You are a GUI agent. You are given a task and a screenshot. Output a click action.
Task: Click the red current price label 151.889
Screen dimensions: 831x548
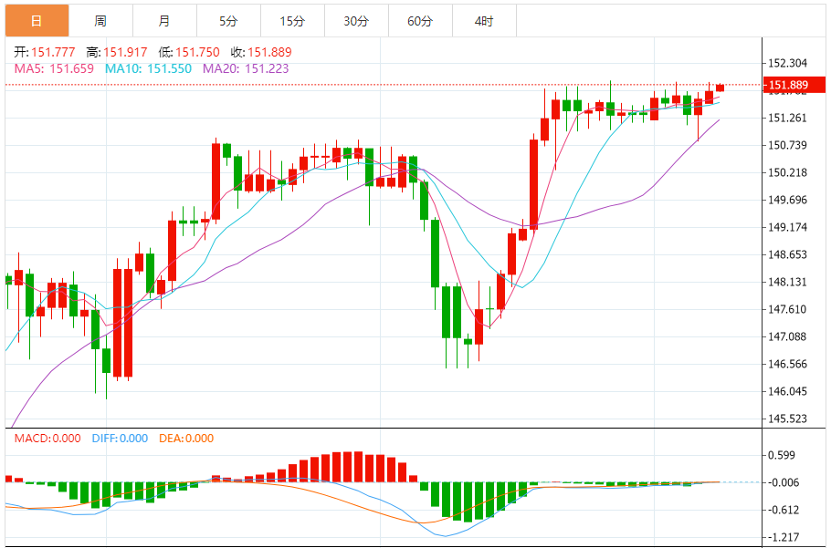pos(794,85)
